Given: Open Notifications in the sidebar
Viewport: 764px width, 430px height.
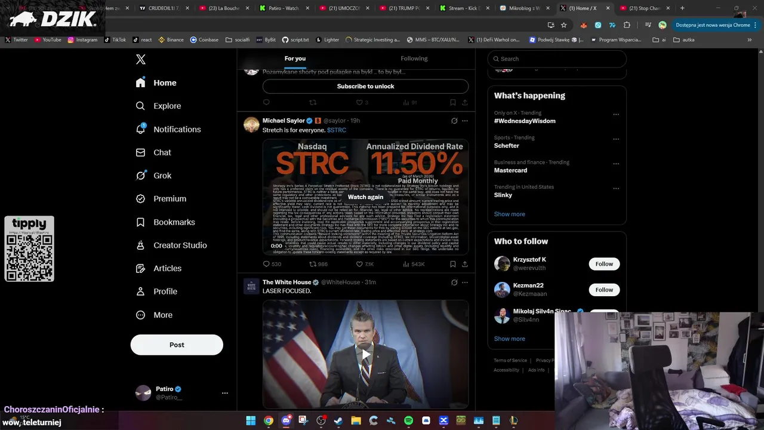Looking at the screenshot, I should (168, 129).
